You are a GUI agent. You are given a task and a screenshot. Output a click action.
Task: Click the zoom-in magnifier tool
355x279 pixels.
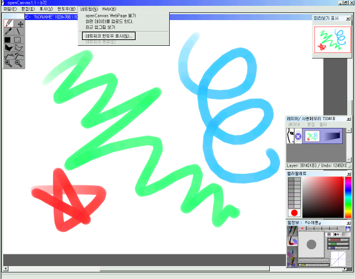pyautogui.click(x=8, y=64)
